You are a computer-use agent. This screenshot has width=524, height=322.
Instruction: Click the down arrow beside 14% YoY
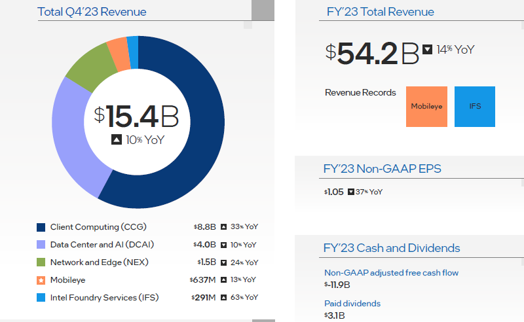click(428, 50)
